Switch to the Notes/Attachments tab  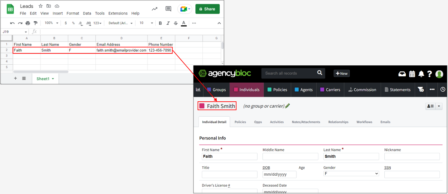(x=306, y=122)
